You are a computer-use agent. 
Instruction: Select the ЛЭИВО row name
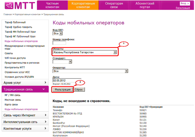[x=57, y=129]
